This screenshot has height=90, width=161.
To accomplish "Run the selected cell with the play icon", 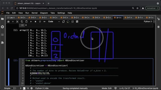I will pos(31,21).
